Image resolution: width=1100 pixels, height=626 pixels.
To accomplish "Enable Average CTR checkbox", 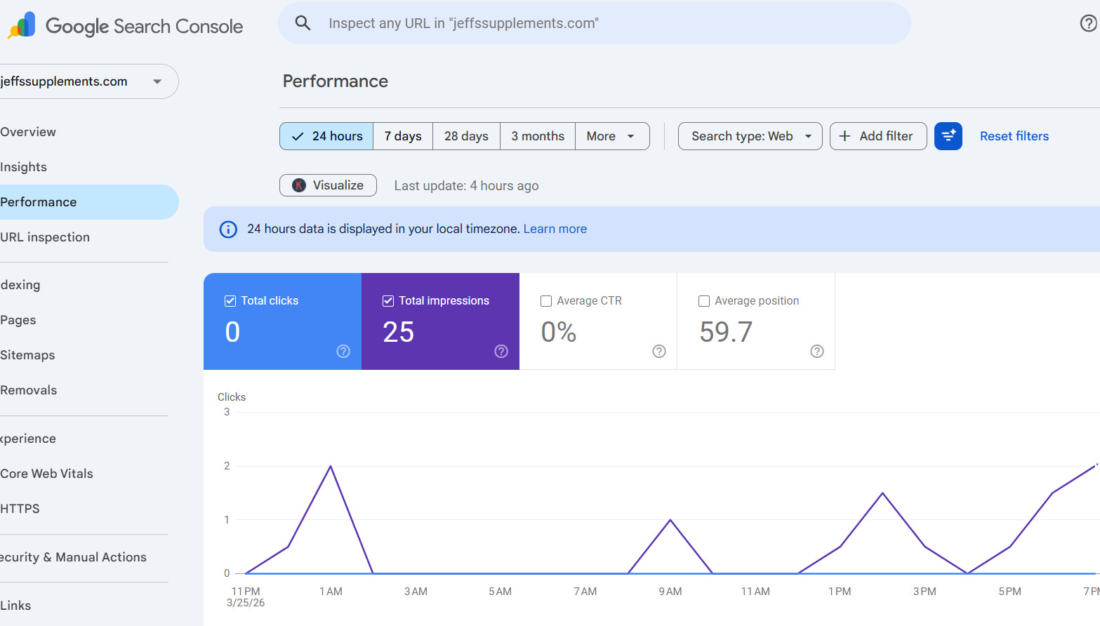I will pyautogui.click(x=545, y=301).
